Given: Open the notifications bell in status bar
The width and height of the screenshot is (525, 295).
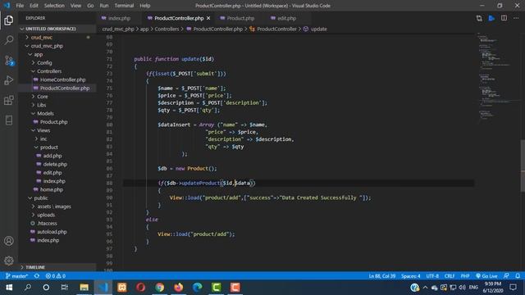Looking at the screenshot, I should coord(518,276).
